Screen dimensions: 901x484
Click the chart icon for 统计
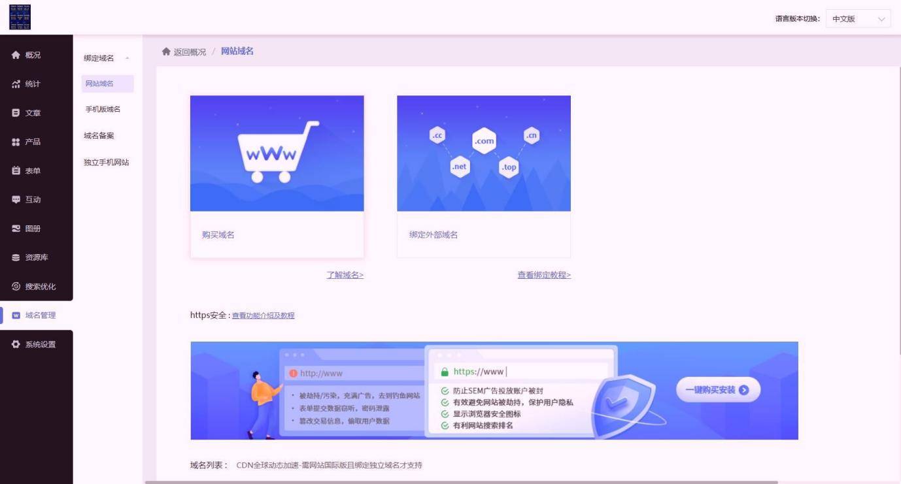(16, 84)
